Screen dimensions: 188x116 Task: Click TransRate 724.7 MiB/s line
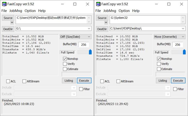pyautogui.click(x=118, y=56)
